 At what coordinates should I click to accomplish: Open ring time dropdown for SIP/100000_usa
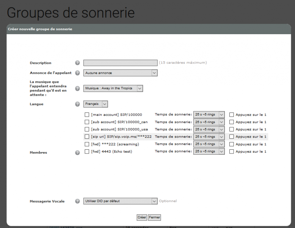(x=209, y=129)
